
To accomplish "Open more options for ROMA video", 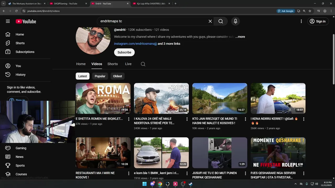I will pos(129,119).
